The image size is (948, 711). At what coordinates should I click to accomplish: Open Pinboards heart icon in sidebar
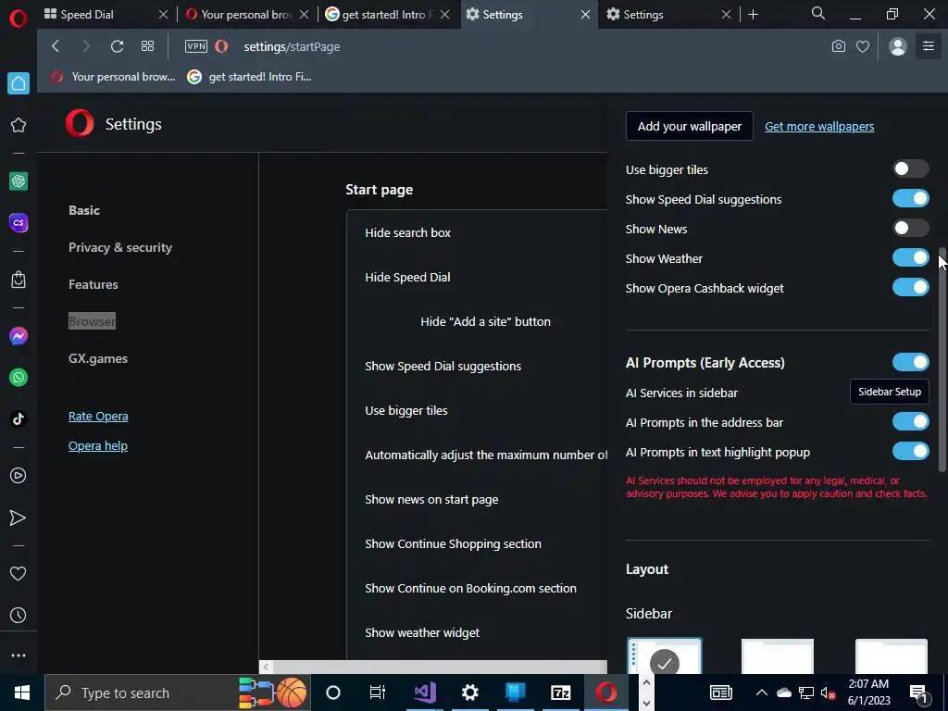(19, 573)
